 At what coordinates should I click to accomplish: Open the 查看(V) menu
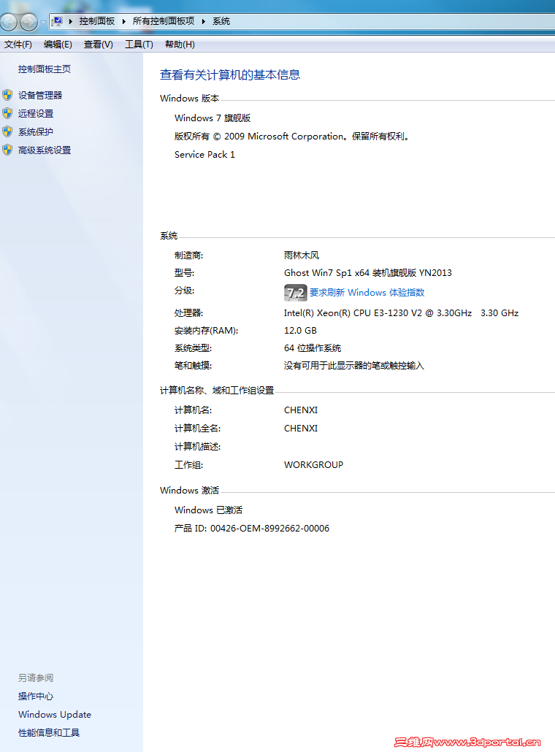point(99,45)
